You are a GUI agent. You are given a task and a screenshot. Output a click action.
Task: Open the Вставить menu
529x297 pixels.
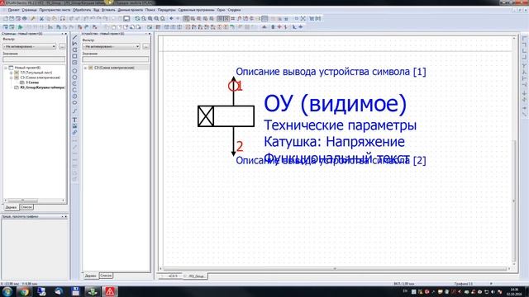(108, 10)
